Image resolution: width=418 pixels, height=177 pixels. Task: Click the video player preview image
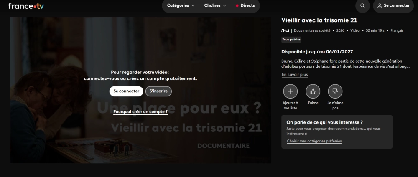[x=140, y=90]
